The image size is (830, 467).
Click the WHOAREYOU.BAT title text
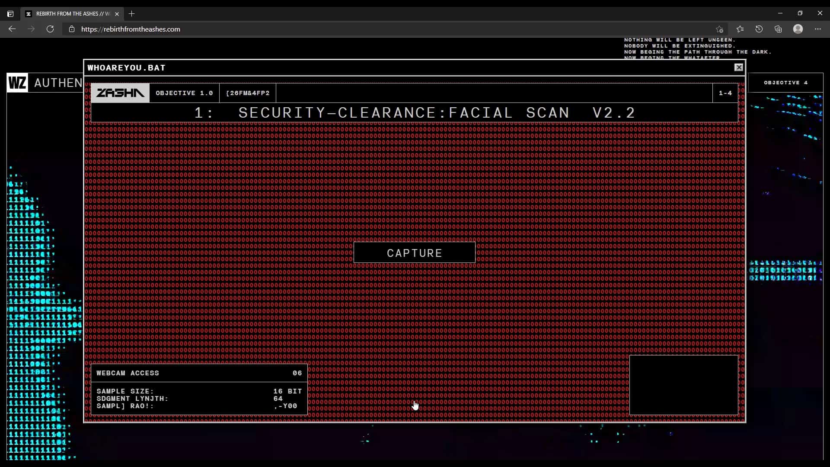pos(127,68)
